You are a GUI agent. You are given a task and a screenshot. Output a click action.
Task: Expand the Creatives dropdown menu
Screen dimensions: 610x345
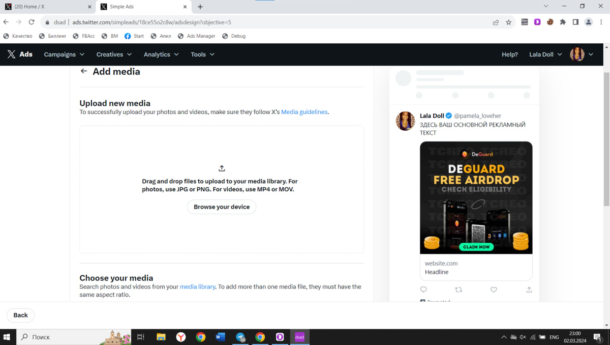coord(114,54)
